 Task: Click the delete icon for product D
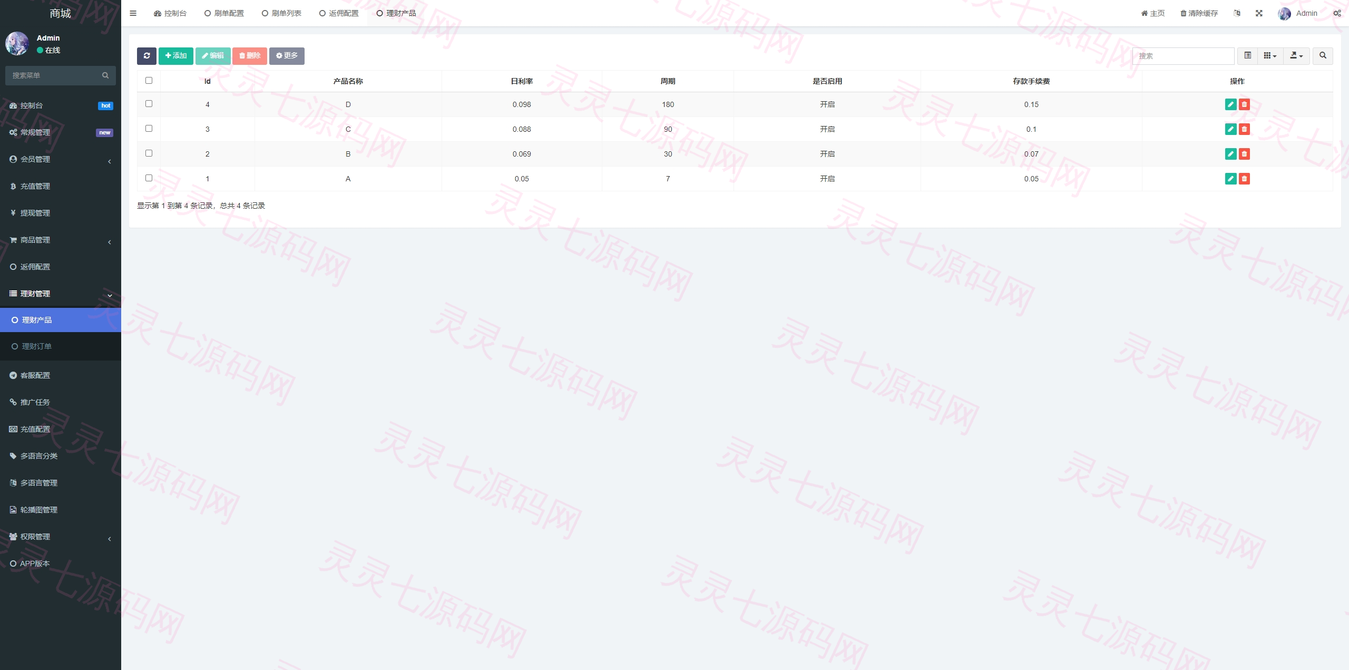1244,104
